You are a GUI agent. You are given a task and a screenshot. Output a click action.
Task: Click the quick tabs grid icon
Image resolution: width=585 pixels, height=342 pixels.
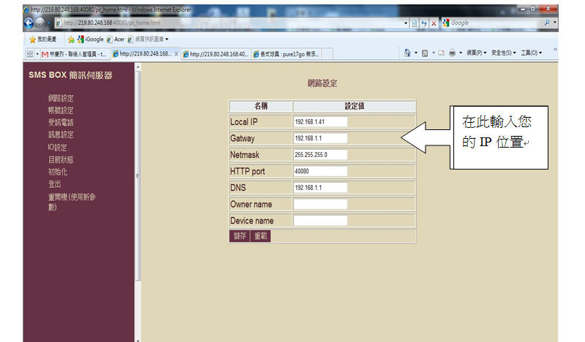30,54
